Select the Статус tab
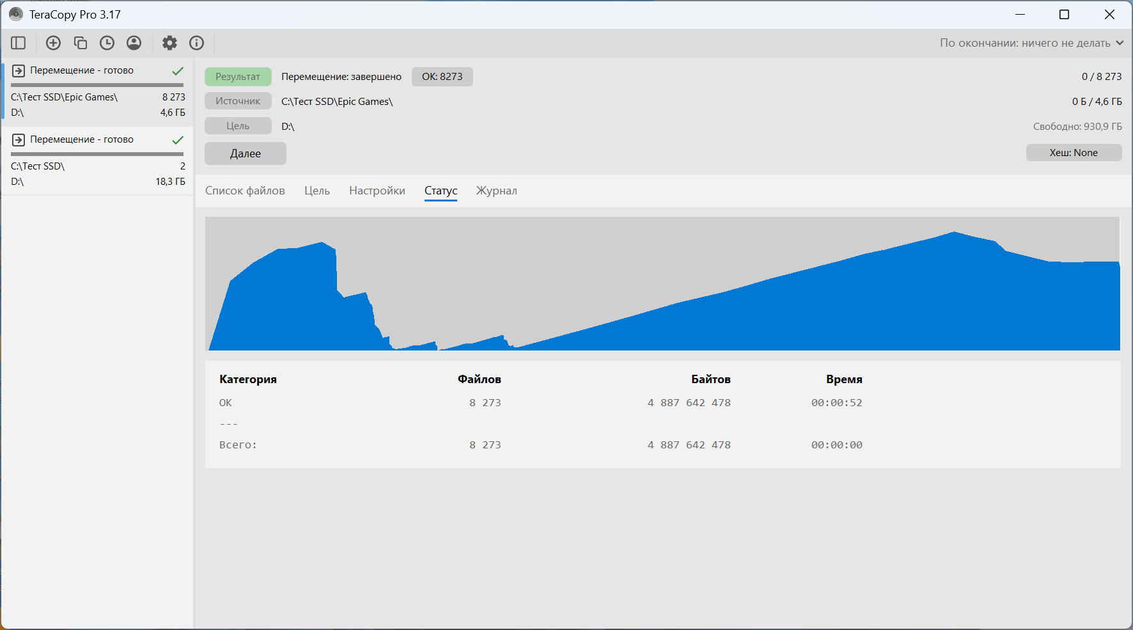Screen dimensions: 1133x630 tap(441, 191)
